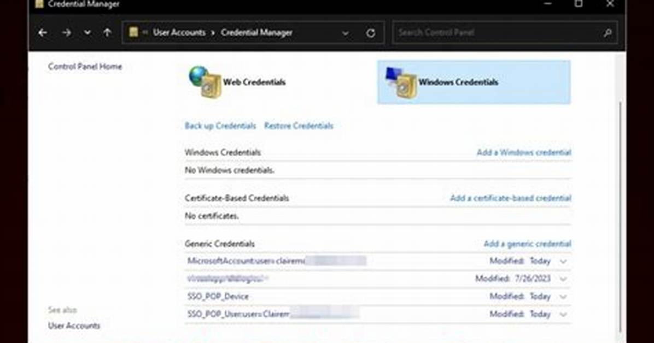Click the 'No certificates.' text
This screenshot has width=654, height=343.
(212, 216)
